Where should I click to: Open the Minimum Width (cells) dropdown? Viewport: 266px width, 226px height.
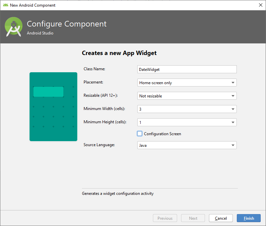pyautogui.click(x=187, y=109)
